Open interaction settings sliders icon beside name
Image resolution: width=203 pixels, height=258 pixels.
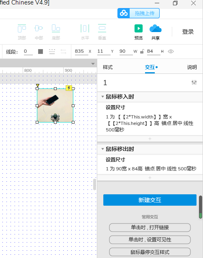[x=194, y=82]
